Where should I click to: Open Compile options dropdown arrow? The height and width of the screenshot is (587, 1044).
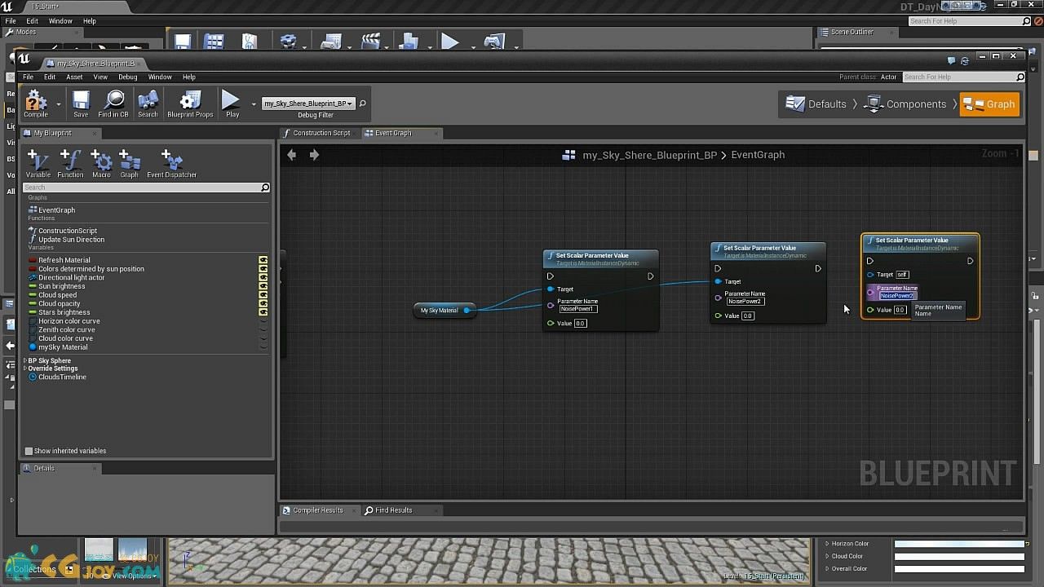tap(58, 104)
